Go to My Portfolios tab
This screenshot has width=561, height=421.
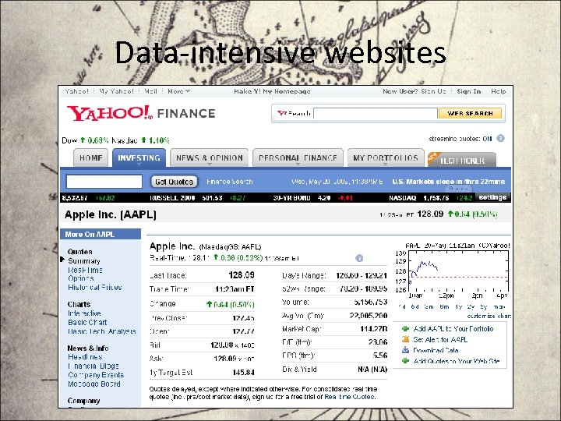pyautogui.click(x=386, y=157)
